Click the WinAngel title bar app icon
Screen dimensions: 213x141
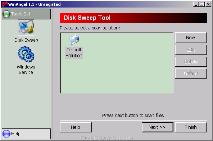point(4,4)
